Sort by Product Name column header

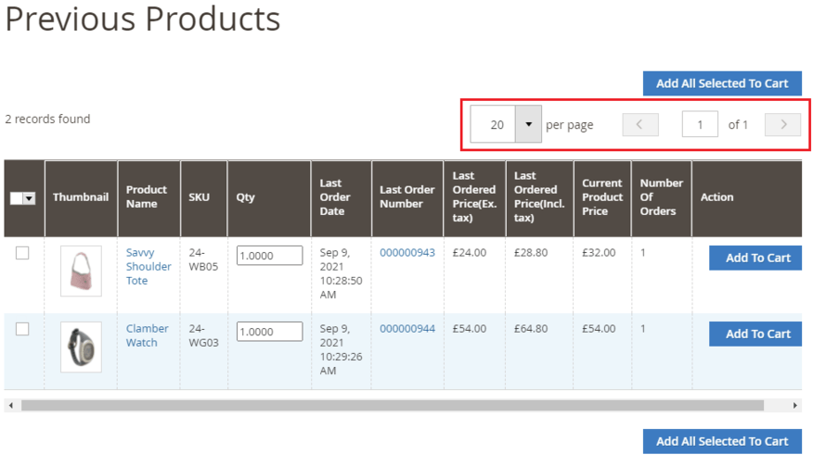click(147, 196)
